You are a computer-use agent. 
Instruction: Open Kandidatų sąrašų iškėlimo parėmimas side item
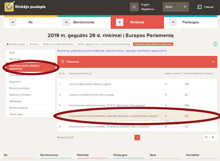[x=31, y=67]
